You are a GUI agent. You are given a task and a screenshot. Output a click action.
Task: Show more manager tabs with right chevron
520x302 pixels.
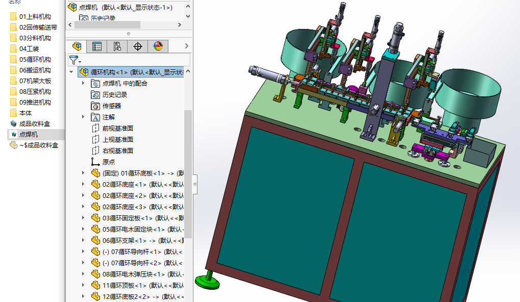tap(186, 46)
